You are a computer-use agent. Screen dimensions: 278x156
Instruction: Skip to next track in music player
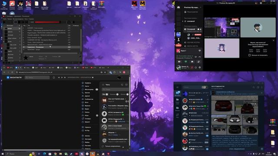[x=26, y=22]
